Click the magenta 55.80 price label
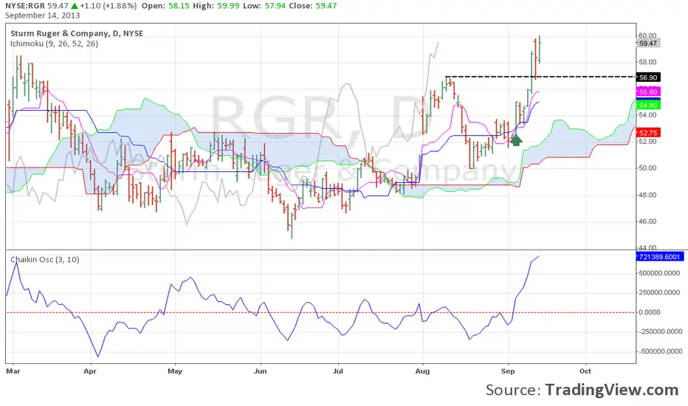The width and height of the screenshot is (688, 406). coord(648,92)
